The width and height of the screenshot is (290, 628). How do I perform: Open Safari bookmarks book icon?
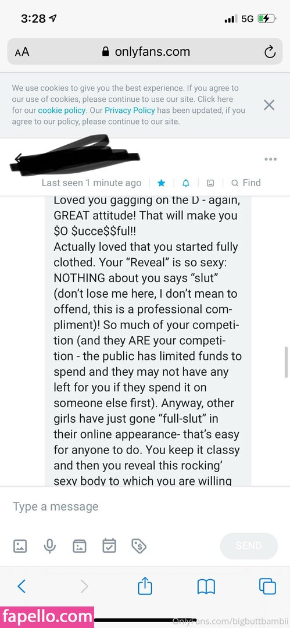tap(206, 587)
